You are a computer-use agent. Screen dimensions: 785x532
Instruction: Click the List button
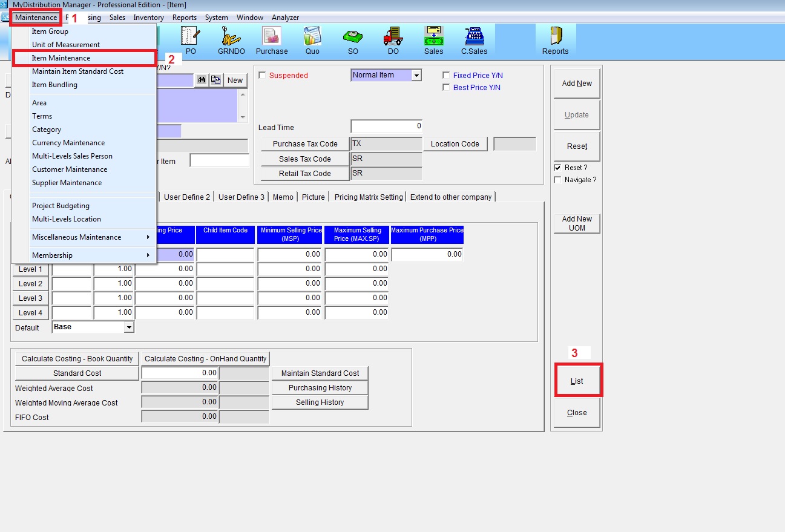577,381
